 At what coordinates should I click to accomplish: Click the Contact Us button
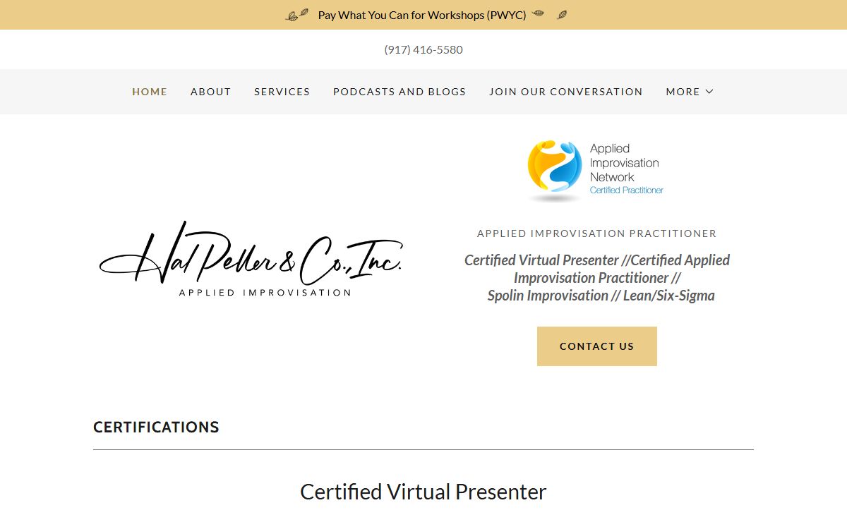click(597, 346)
